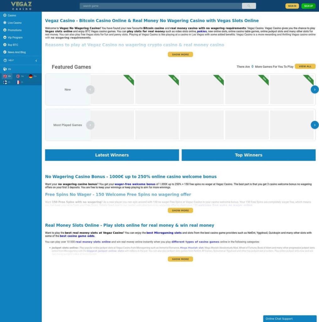The image size is (319, 322).
Task: Follow the best casino game odds link
Action: tap(77, 236)
